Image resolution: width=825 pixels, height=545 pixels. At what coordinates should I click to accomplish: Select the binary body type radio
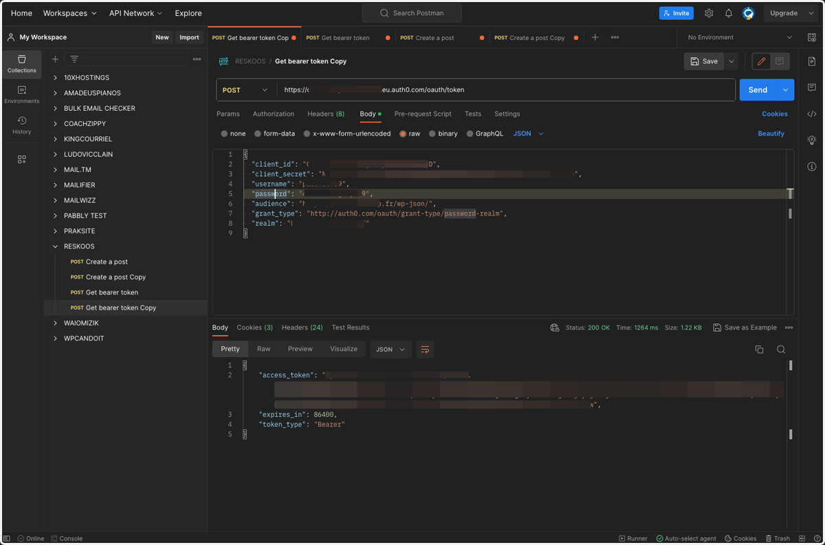pyautogui.click(x=432, y=134)
